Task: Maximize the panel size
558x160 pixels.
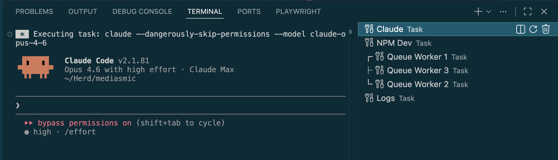Action: (x=528, y=12)
